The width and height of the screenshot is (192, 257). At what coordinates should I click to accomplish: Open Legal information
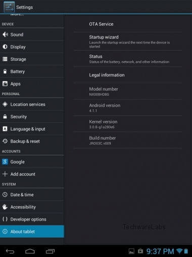tap(127, 75)
